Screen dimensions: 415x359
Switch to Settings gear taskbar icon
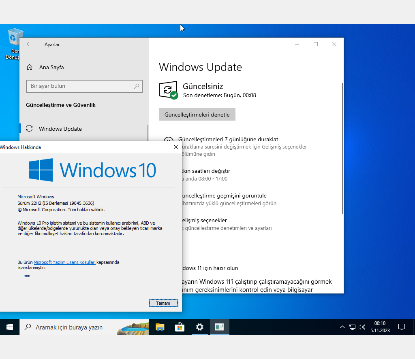(x=199, y=327)
